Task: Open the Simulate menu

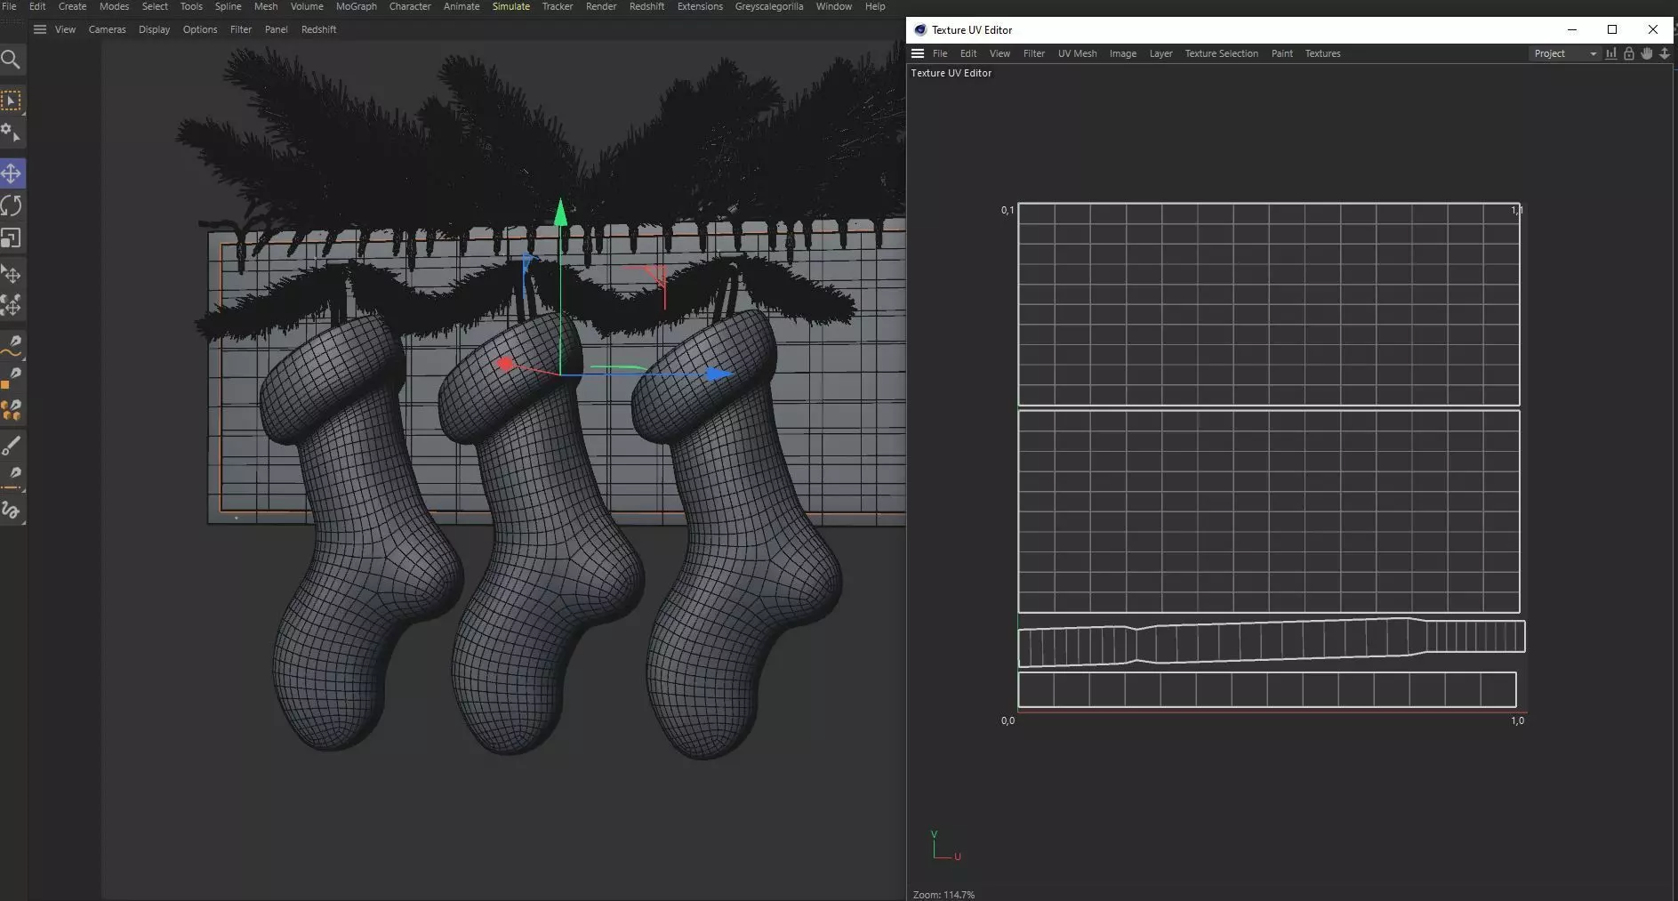Action: (511, 6)
